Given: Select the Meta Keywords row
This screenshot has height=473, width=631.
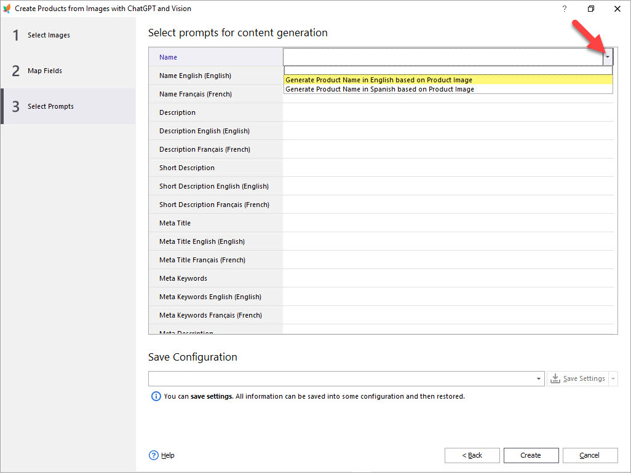Looking at the screenshot, I should pos(216,278).
